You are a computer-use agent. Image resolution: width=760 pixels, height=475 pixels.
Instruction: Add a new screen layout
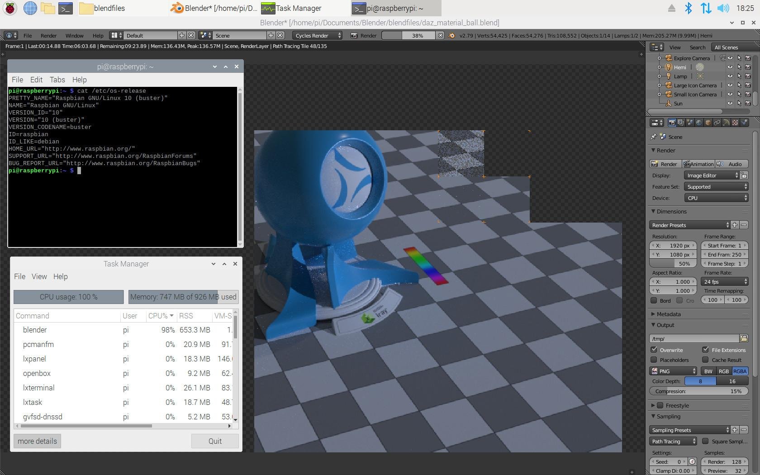(181, 35)
